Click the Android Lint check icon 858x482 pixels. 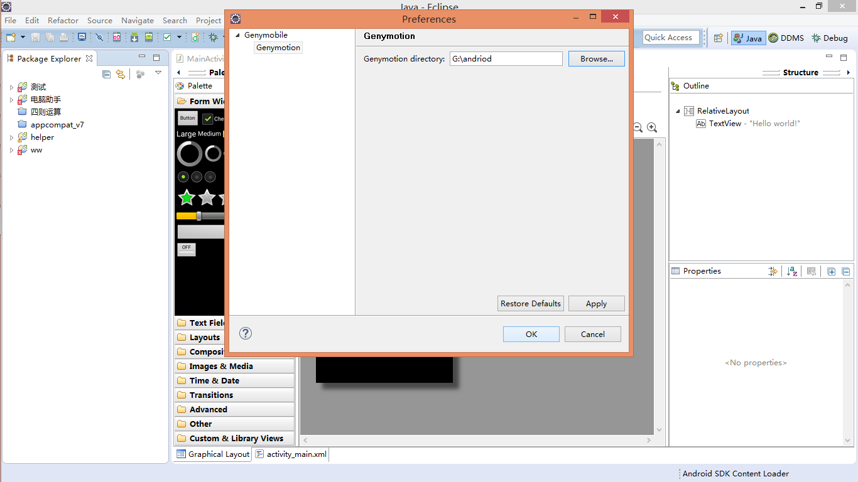(167, 38)
